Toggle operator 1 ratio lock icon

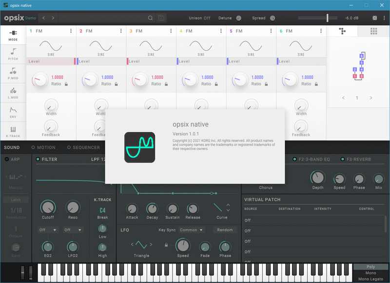[66, 84]
